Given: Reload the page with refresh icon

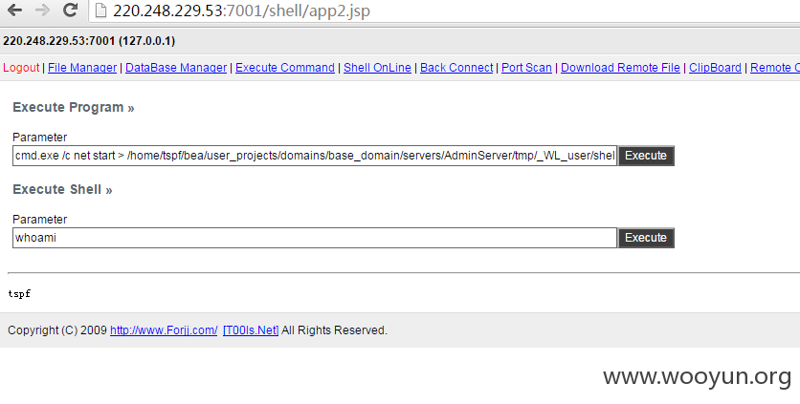Looking at the screenshot, I should tap(70, 10).
